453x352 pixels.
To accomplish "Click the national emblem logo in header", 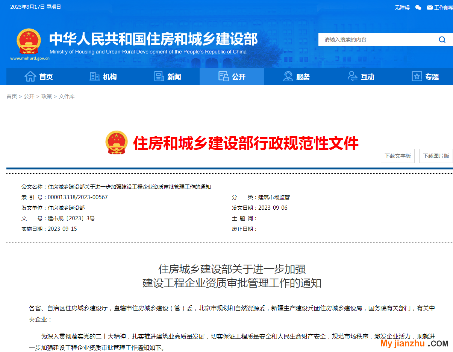I will (29, 41).
